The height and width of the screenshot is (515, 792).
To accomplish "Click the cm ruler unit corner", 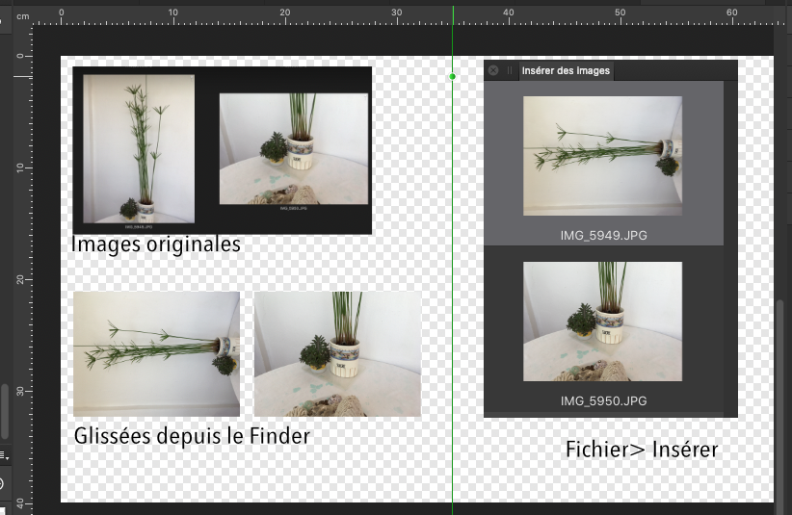I will click(23, 16).
